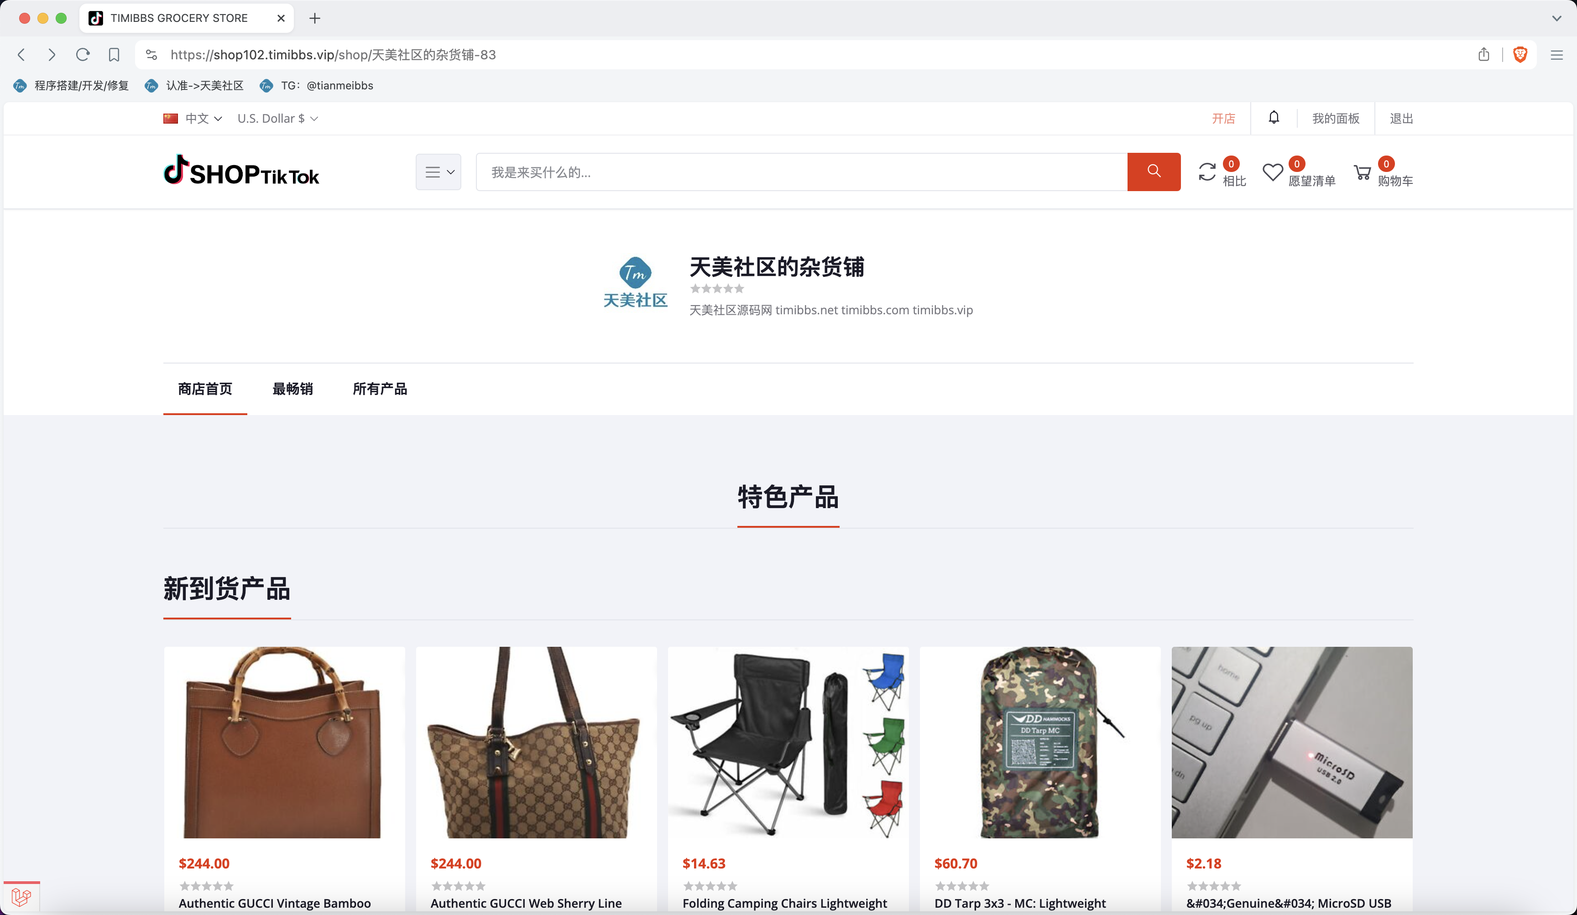Open the 我的面板 dashboard link

1336,118
